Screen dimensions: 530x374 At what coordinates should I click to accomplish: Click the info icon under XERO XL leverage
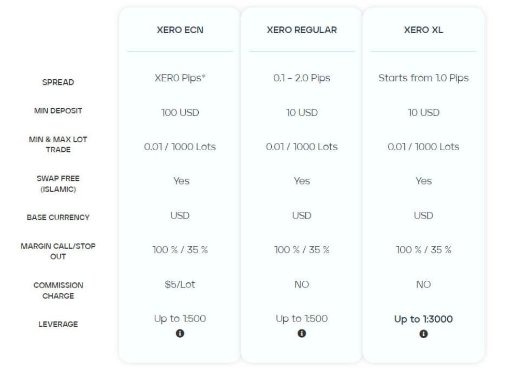[423, 334]
